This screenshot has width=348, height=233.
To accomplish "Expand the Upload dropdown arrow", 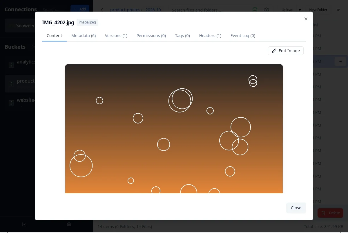I will coord(300,10).
